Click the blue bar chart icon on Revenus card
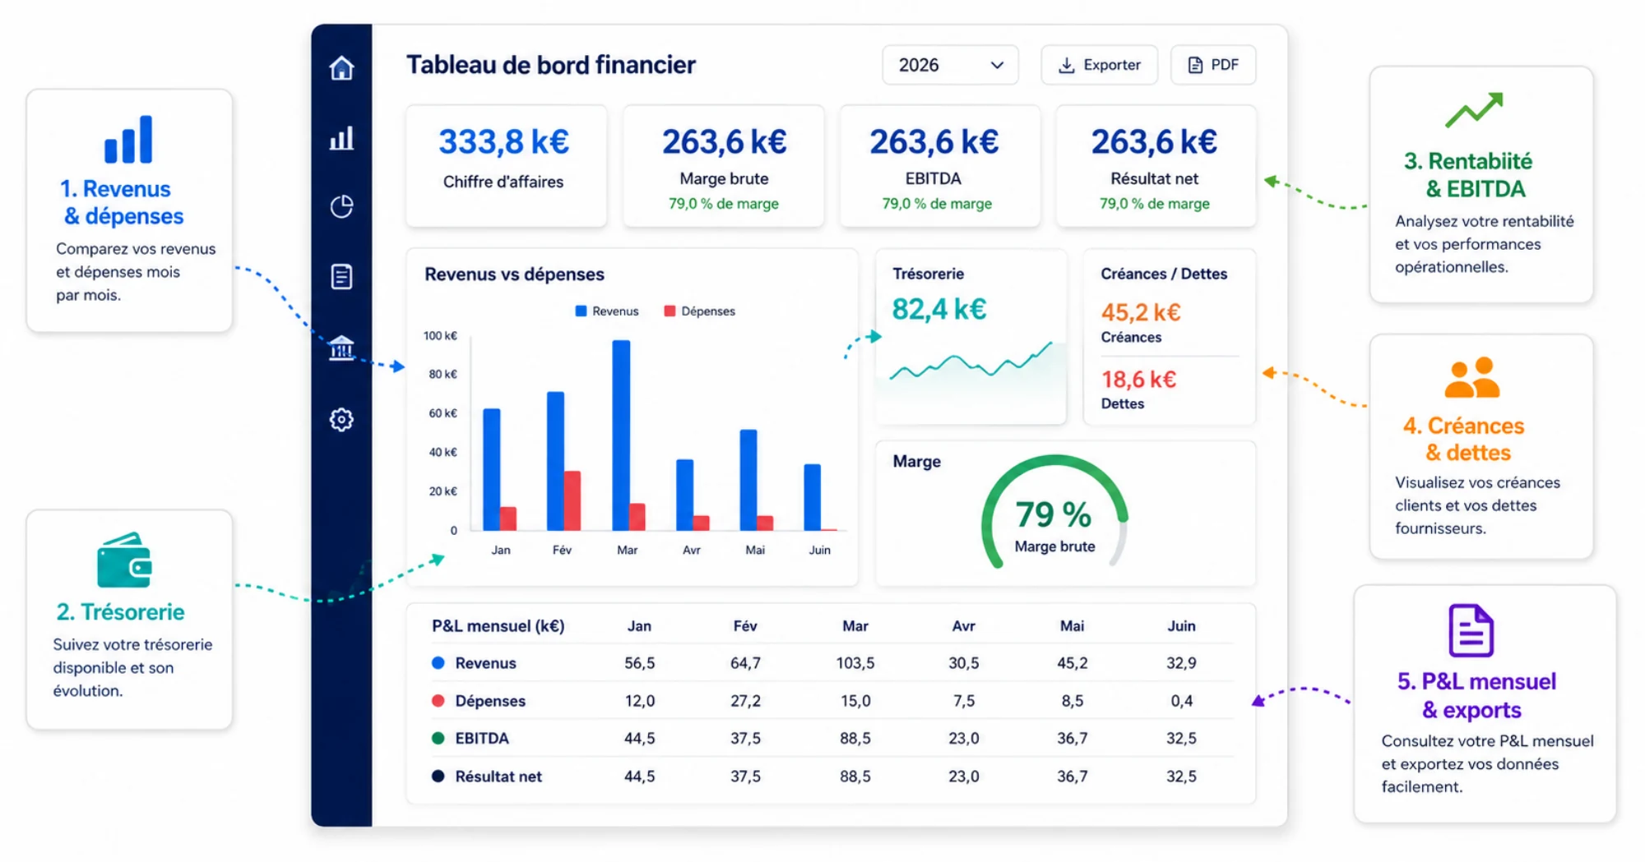 click(x=128, y=139)
